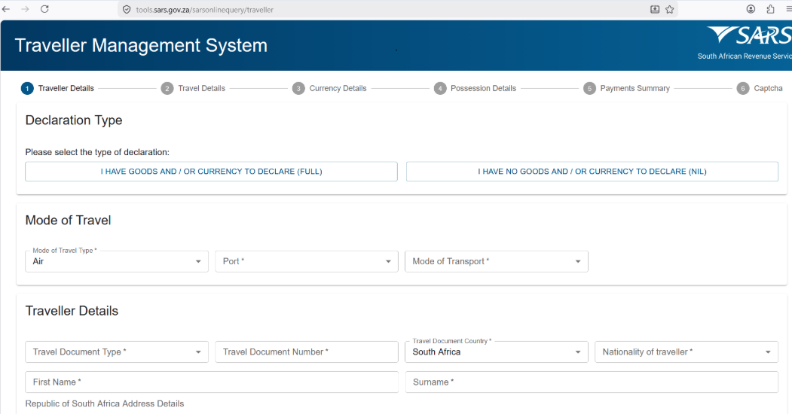Choose the FULL goods and currency declaration
The image size is (792, 414).
coord(211,172)
